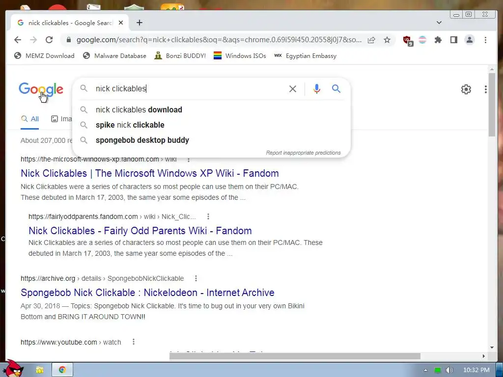The width and height of the screenshot is (503, 377).
Task: Open the volume tray icon
Action: [x=449, y=370]
